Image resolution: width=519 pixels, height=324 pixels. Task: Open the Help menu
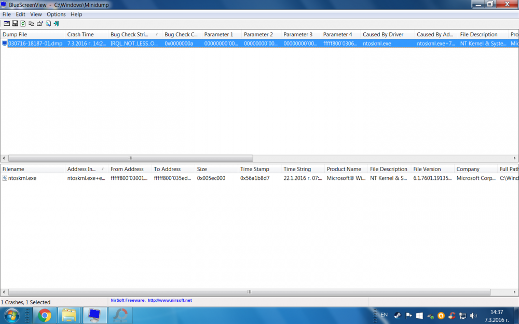(x=76, y=14)
